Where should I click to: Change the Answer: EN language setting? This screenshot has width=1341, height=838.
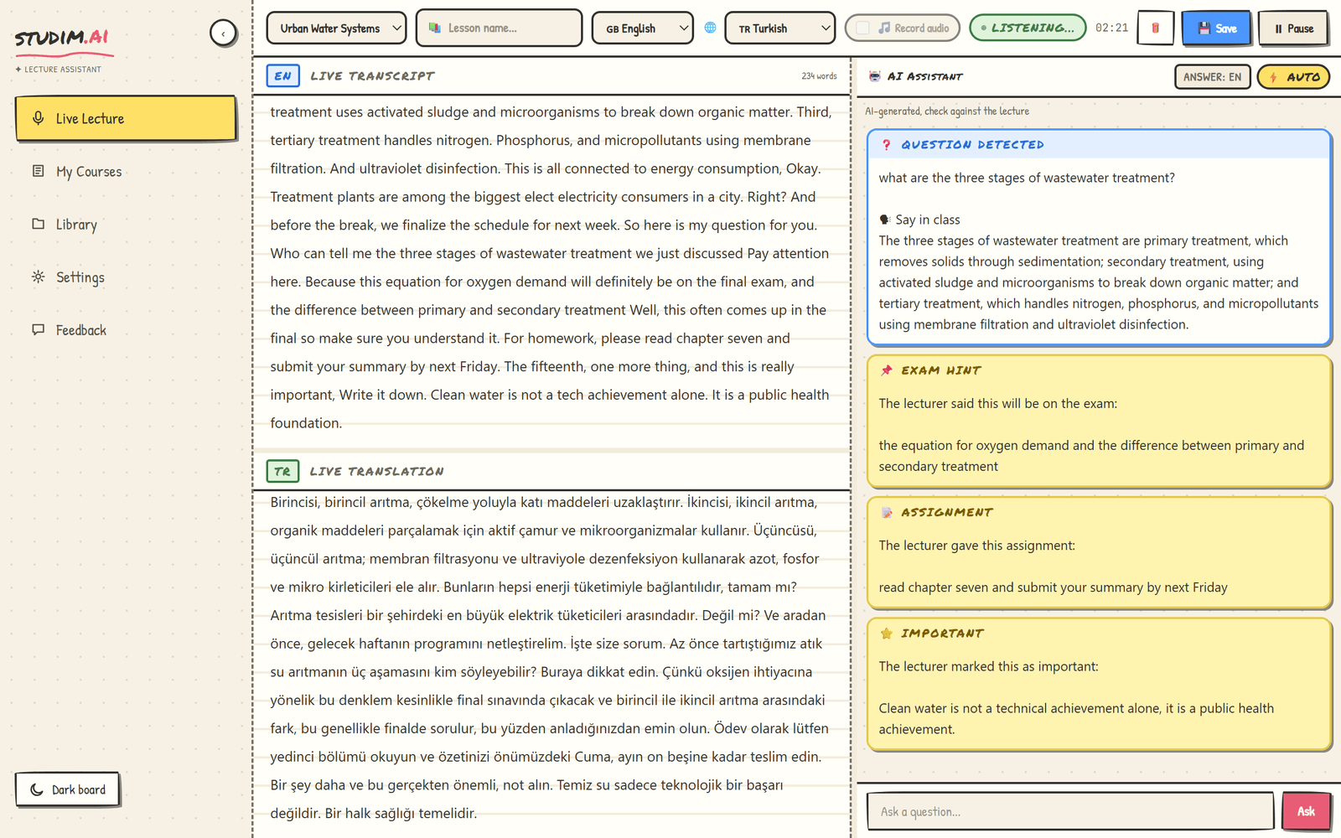tap(1212, 76)
